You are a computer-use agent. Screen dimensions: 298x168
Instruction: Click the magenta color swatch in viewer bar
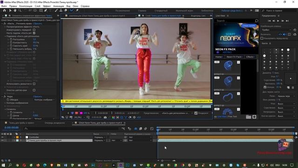click(81, 113)
